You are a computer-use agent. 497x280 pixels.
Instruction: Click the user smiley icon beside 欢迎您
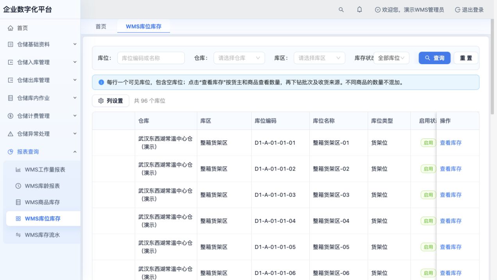[x=377, y=10]
